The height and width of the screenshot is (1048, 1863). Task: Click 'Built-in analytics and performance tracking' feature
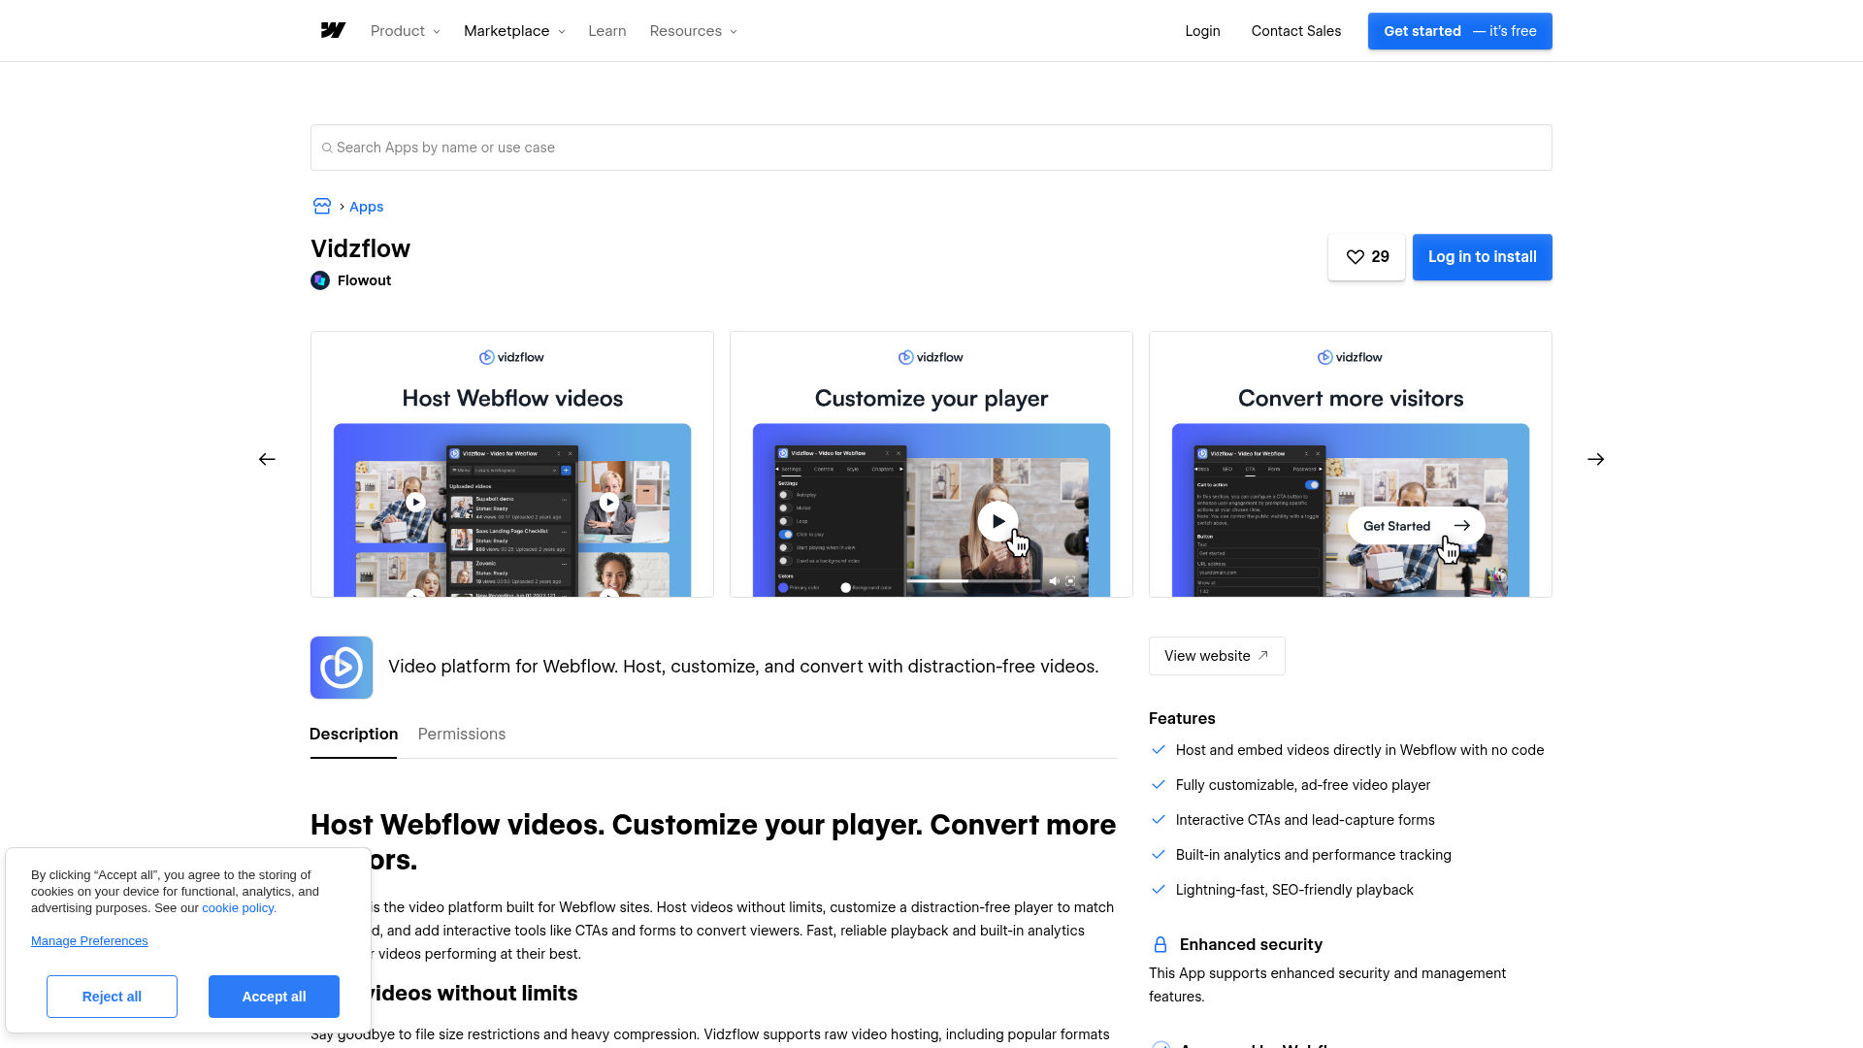click(x=1314, y=855)
